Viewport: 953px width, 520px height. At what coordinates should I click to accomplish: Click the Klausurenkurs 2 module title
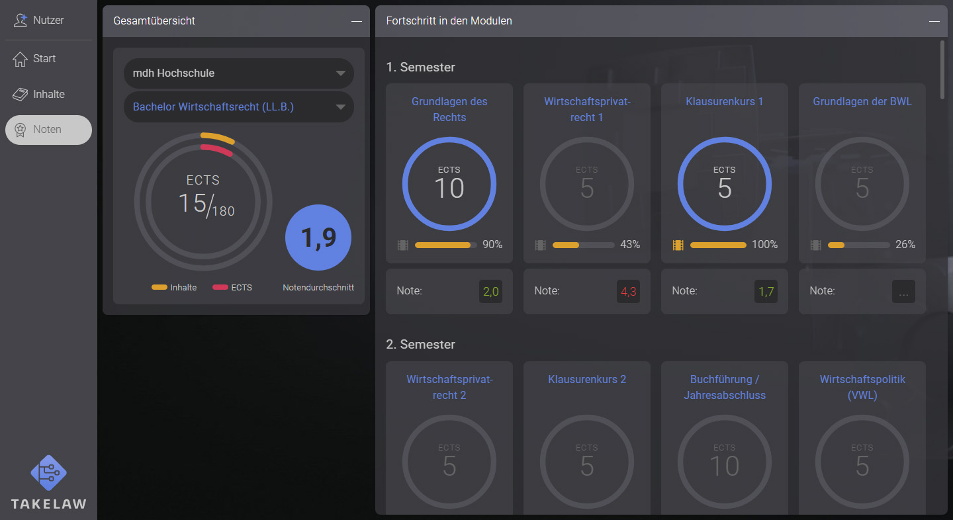tap(586, 379)
